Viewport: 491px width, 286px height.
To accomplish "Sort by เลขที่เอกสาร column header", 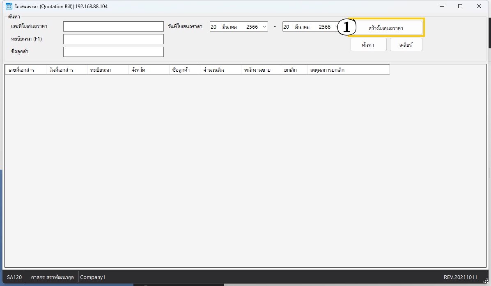I will pos(25,70).
